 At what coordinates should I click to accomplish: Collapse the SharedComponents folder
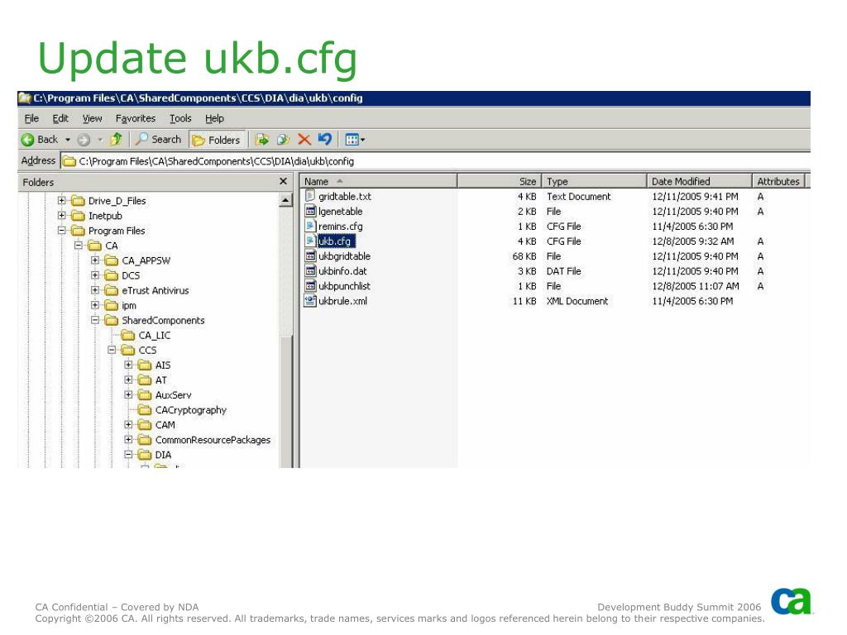coord(95,320)
